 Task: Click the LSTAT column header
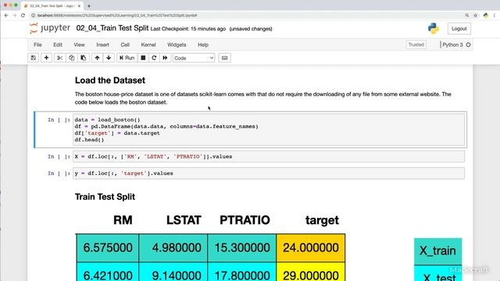tap(184, 220)
